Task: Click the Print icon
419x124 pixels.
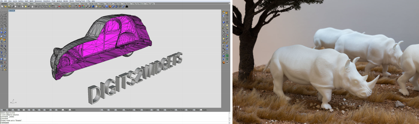Action: [x=12, y=6]
